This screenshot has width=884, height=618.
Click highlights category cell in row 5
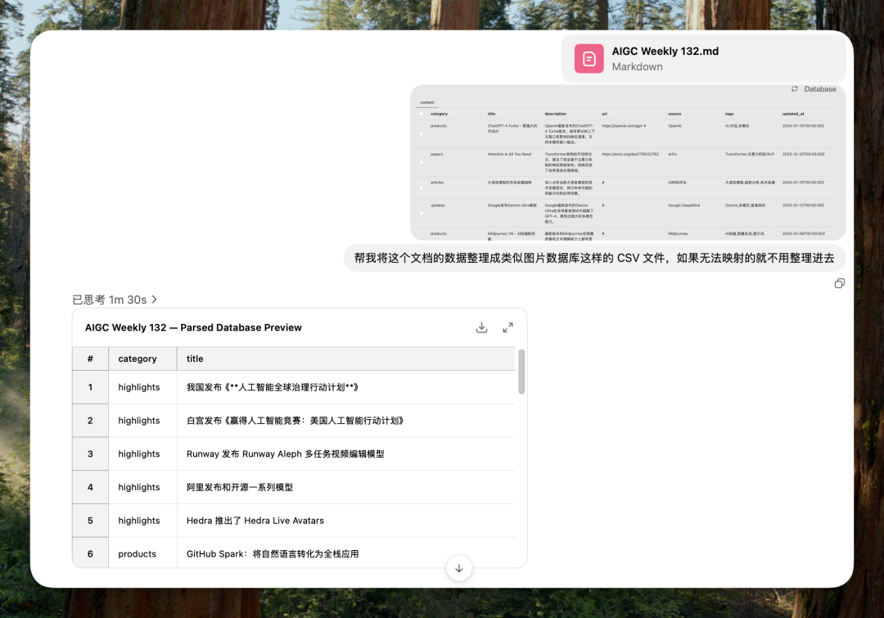(x=142, y=521)
